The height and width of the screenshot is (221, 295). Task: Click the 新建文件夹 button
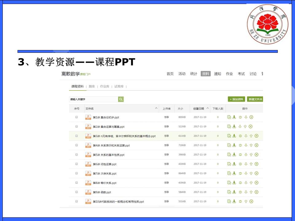(255, 99)
